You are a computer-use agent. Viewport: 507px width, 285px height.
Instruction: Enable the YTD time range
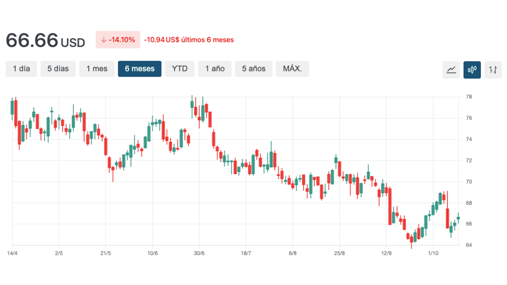coord(180,68)
